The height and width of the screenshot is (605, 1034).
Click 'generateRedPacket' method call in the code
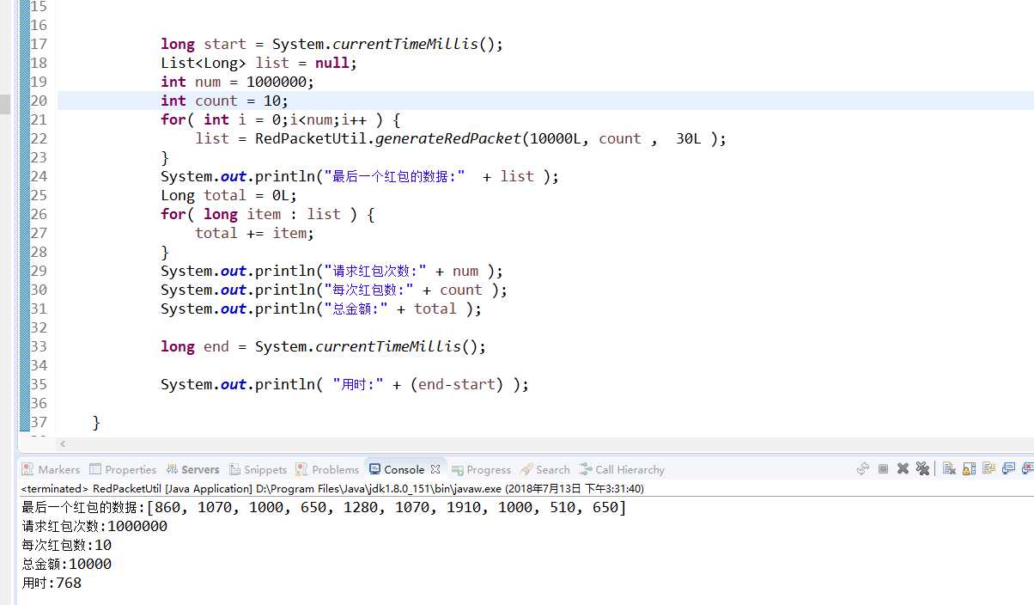point(448,138)
